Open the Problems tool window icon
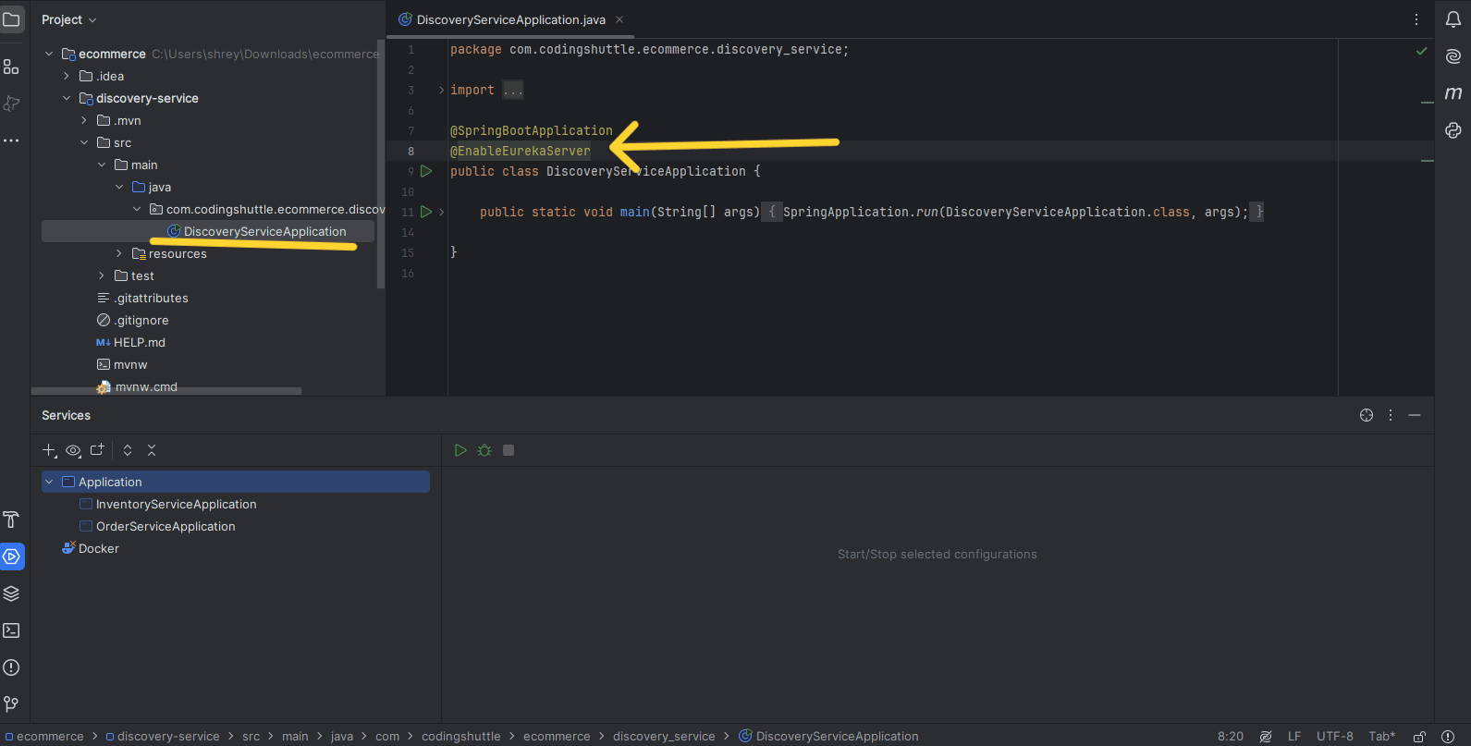This screenshot has width=1471, height=746. pos(11,667)
